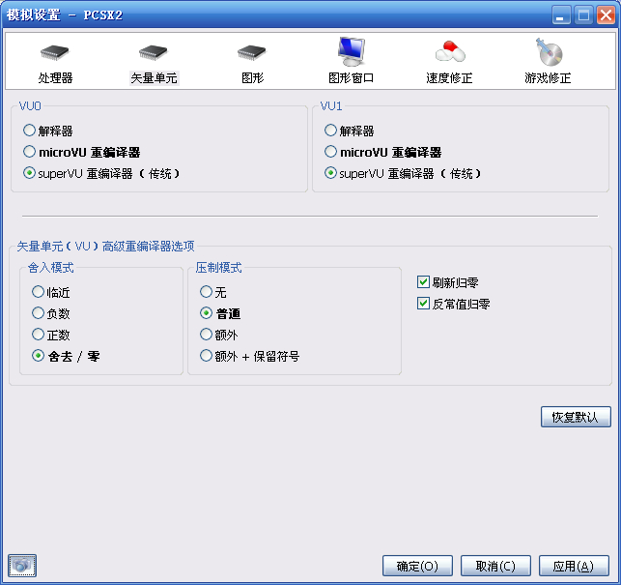Switch to the 矢量单元 tab label
The image size is (621, 585).
(154, 78)
